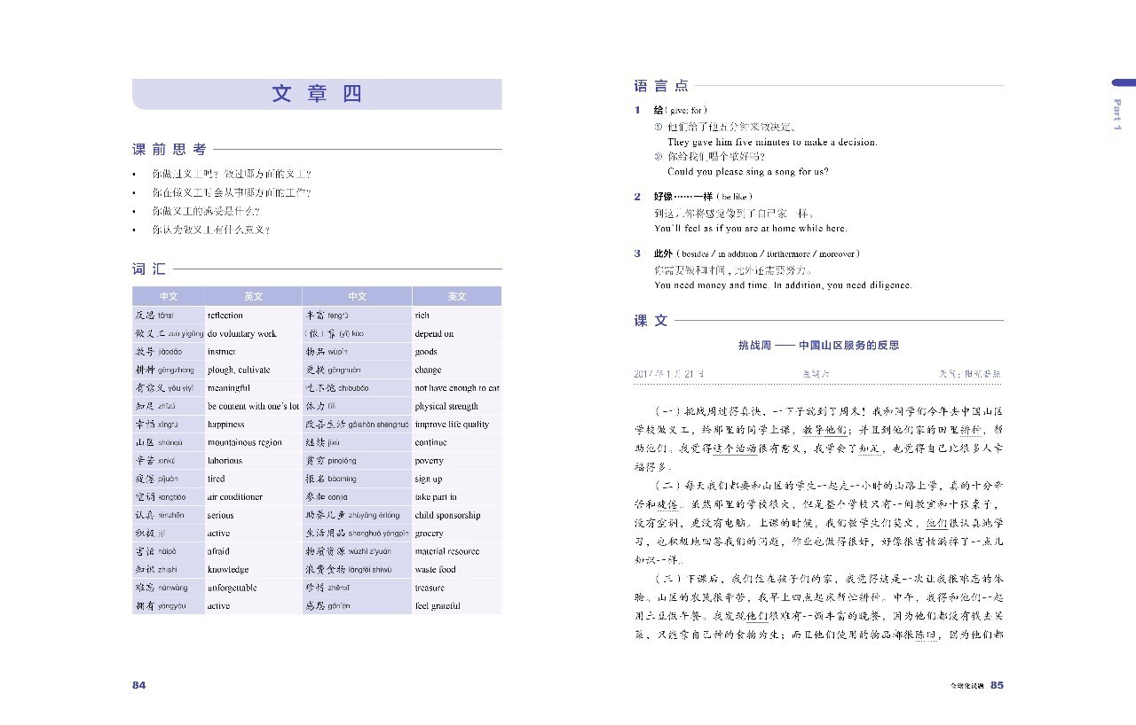Click 'be content with one's lot'
The image size is (1136, 725).
tap(253, 407)
